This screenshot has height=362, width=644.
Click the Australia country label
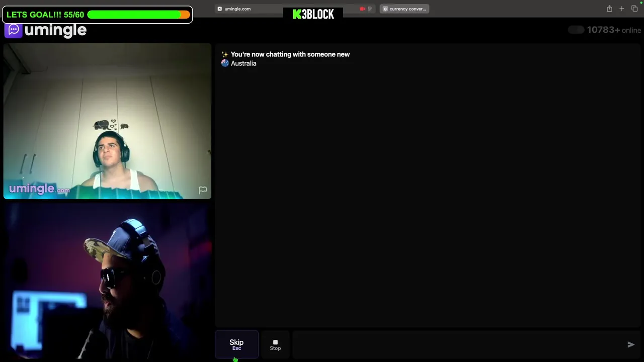pos(244,63)
